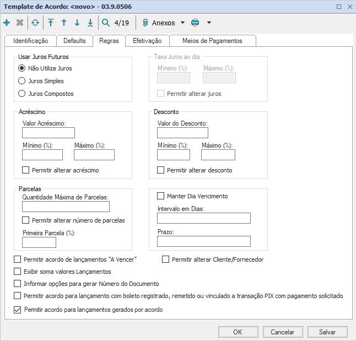Select the Juros Compostos radio option
Image resolution: width=356 pixels, height=341 pixels.
22,94
